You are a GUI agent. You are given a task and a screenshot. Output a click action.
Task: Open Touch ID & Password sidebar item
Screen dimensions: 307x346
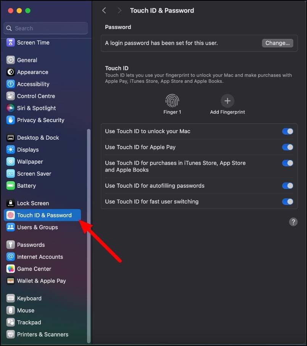(x=42, y=215)
